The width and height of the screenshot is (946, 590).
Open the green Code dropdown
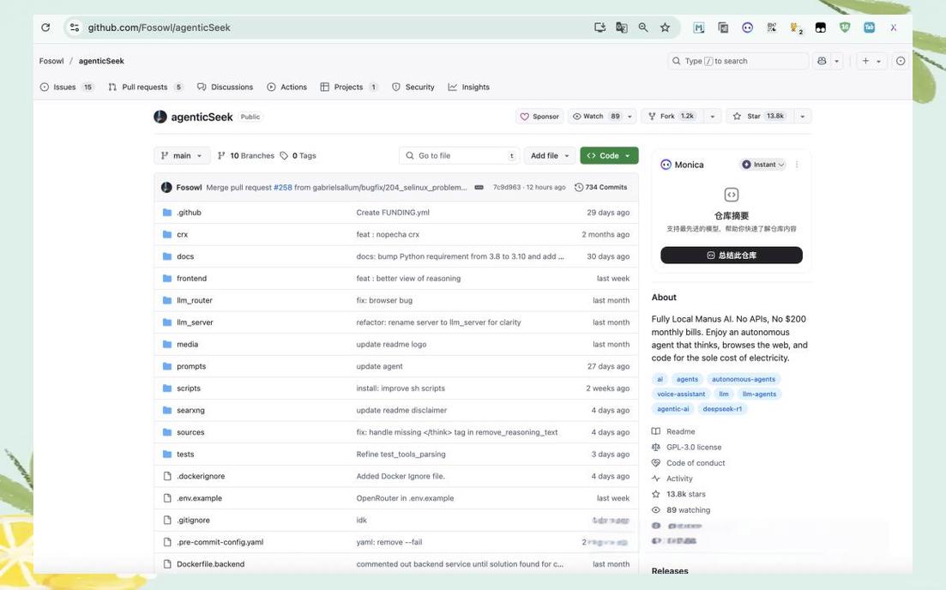coord(609,155)
